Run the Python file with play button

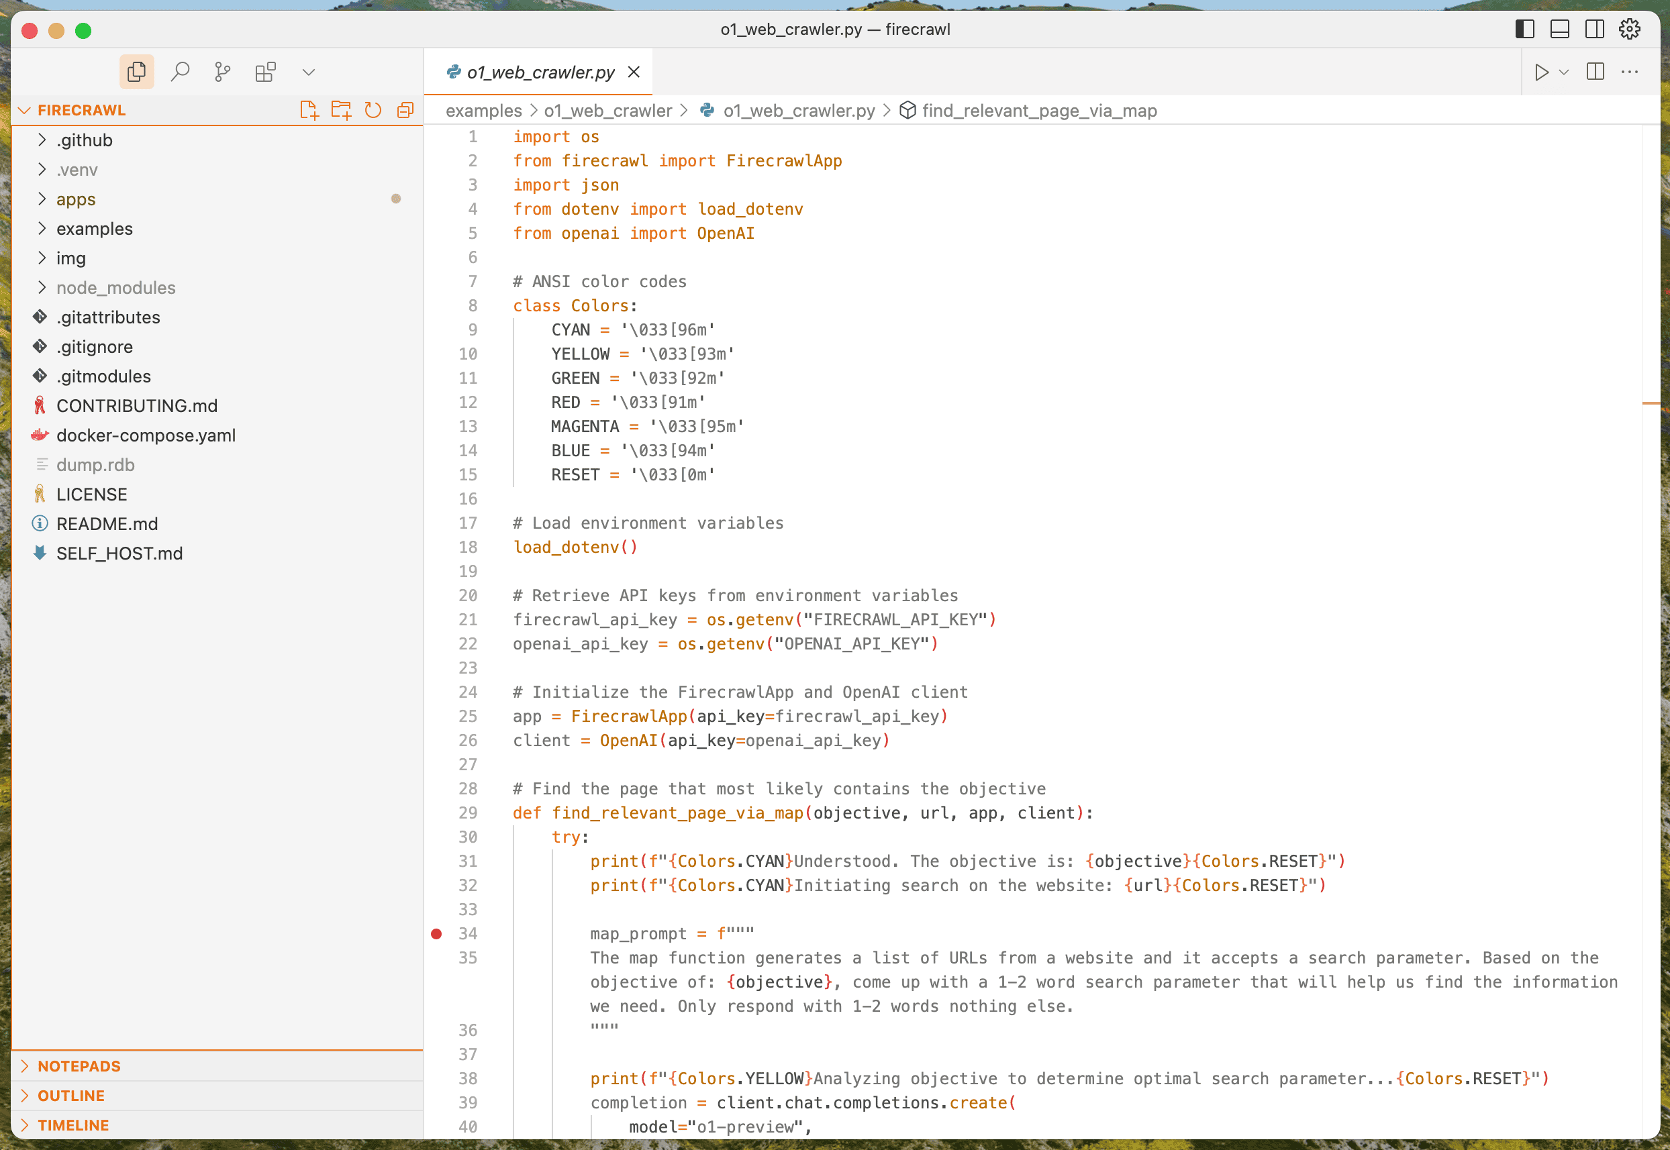(1541, 72)
